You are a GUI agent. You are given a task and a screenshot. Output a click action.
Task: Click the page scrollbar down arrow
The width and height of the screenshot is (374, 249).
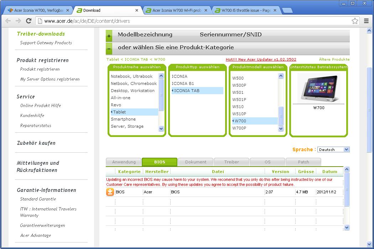369,244
